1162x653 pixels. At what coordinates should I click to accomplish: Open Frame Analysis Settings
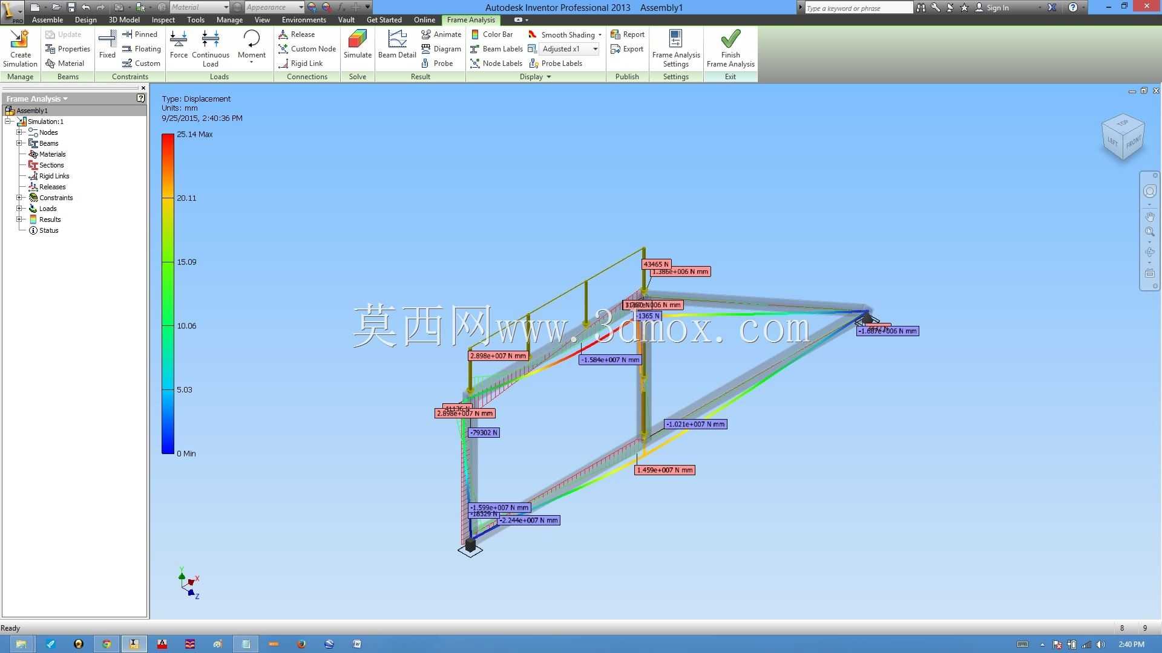tap(676, 48)
